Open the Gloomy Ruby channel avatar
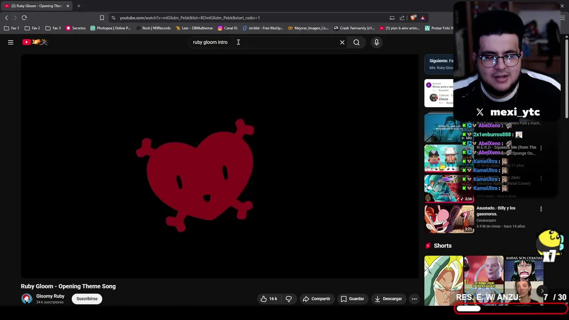The height and width of the screenshot is (320, 569). [27, 299]
